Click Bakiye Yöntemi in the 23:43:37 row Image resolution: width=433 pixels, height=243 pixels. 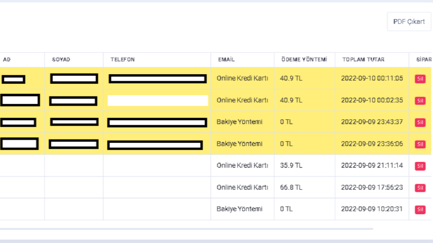[x=239, y=122]
